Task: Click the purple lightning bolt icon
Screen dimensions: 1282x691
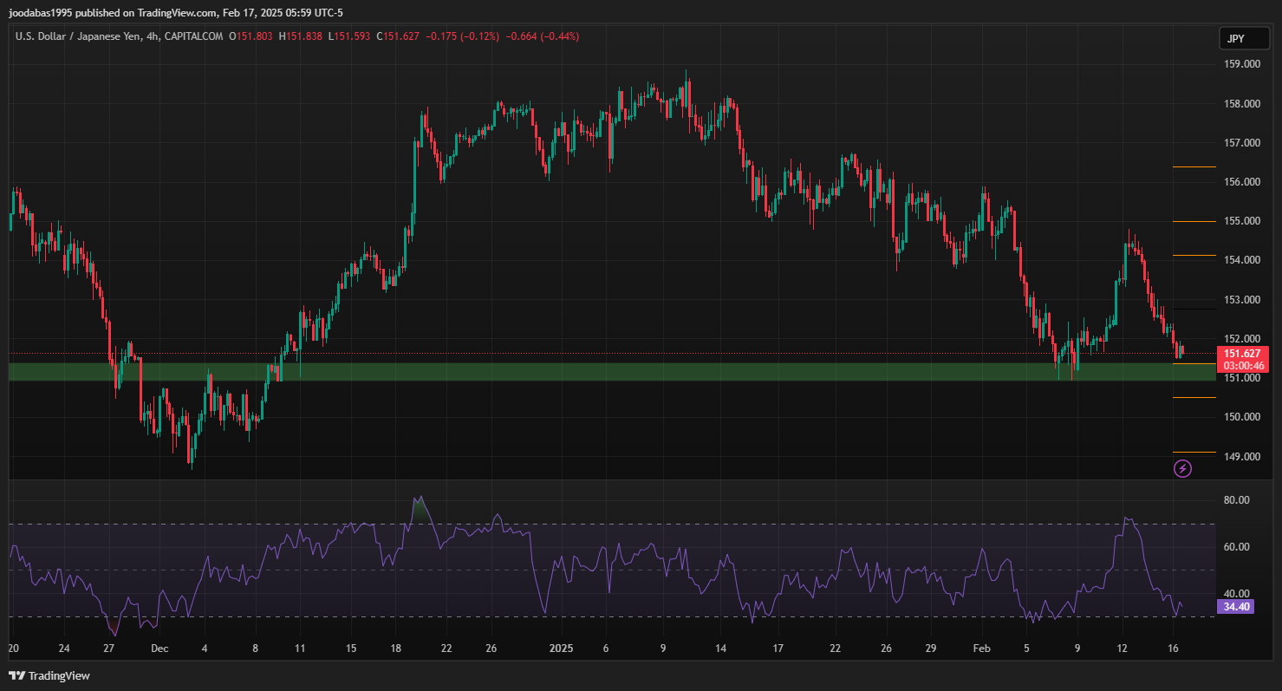Action: pos(1182,469)
